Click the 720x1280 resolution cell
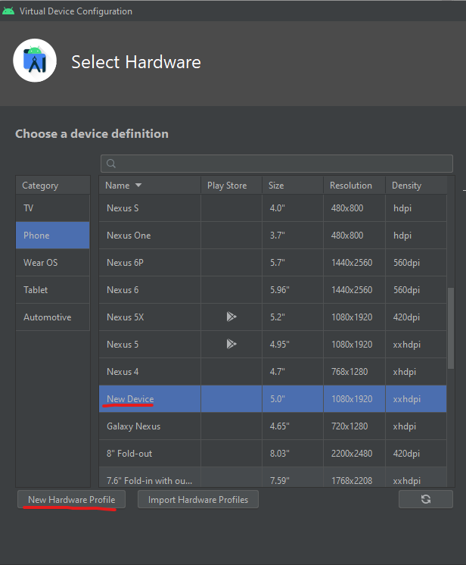Screen dimensions: 466x565 tap(355, 426)
